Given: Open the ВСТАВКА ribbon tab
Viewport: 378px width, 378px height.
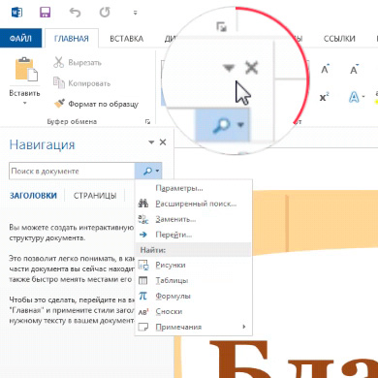Looking at the screenshot, I should [126, 39].
